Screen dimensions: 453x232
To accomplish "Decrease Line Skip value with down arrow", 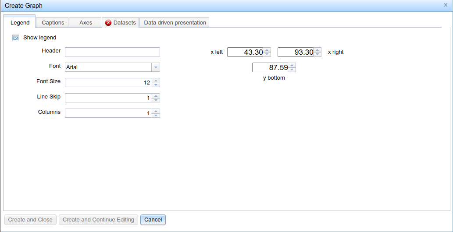I will click(156, 100).
